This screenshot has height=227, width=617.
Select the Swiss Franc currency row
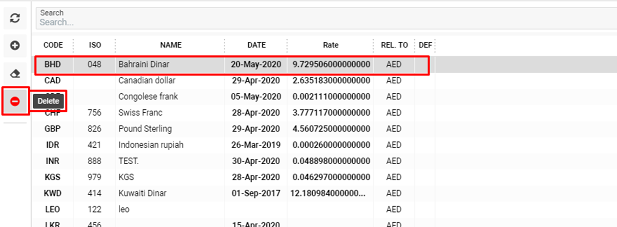140,113
